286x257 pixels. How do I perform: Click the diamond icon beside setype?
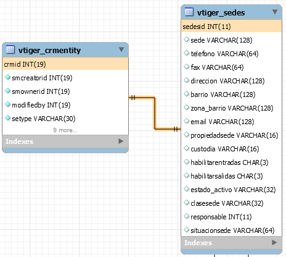coord(7,118)
